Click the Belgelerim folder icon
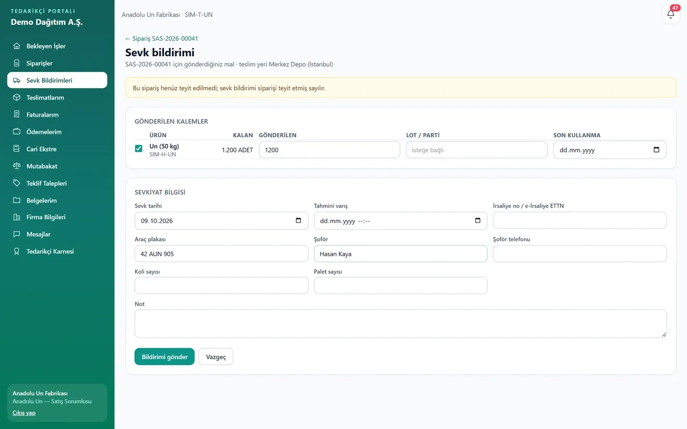This screenshot has width=687, height=429. coord(17,200)
